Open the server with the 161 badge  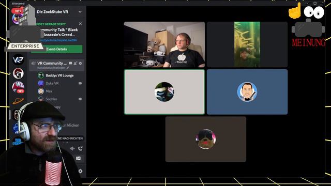[18, 87]
